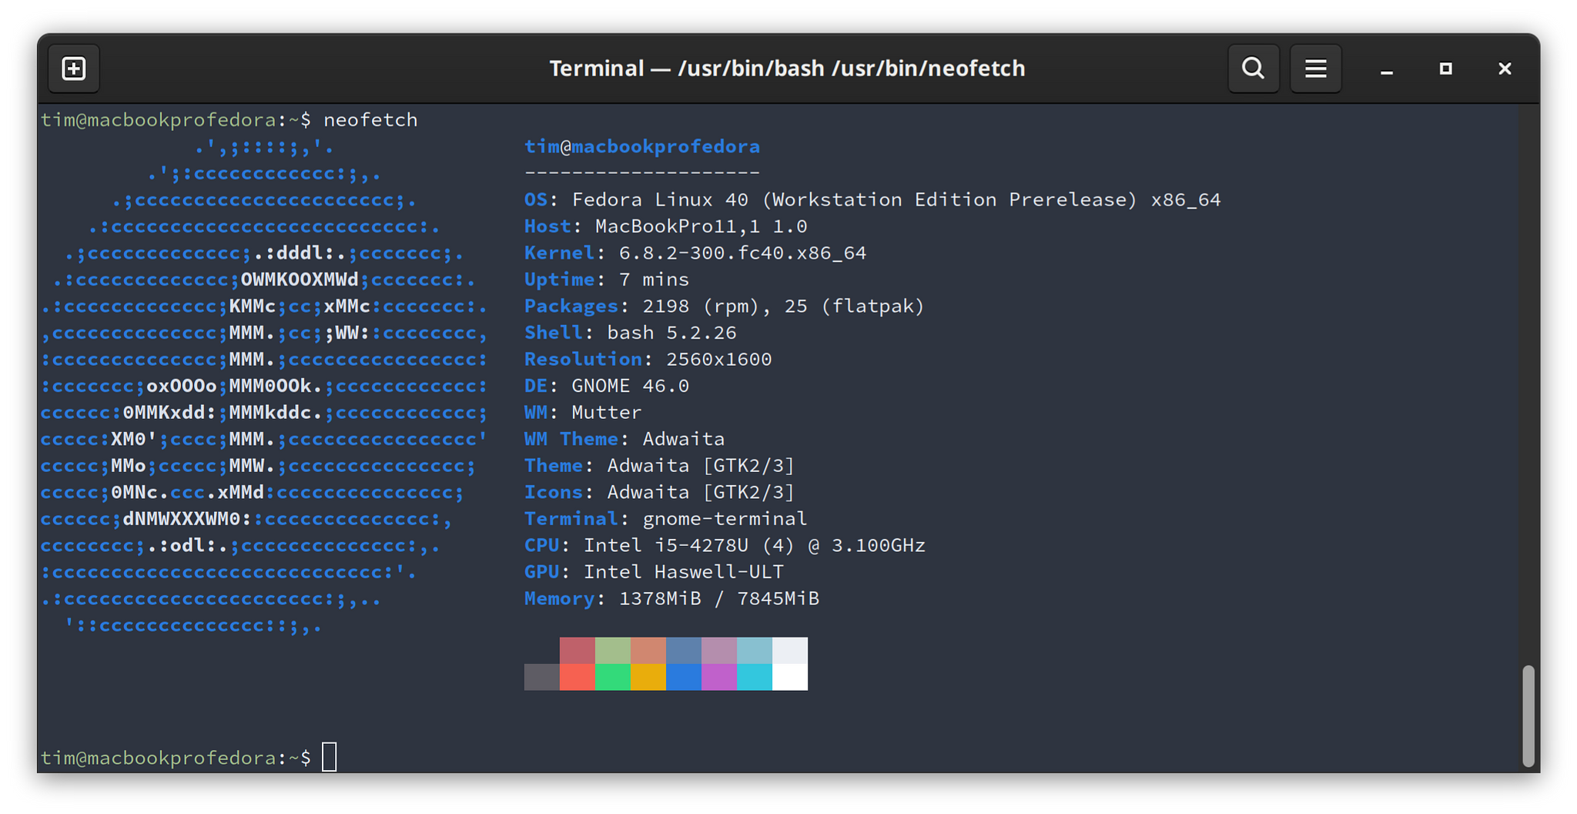Click the Uptime value '7 mins'
The width and height of the screenshot is (1577, 814).
tap(654, 280)
